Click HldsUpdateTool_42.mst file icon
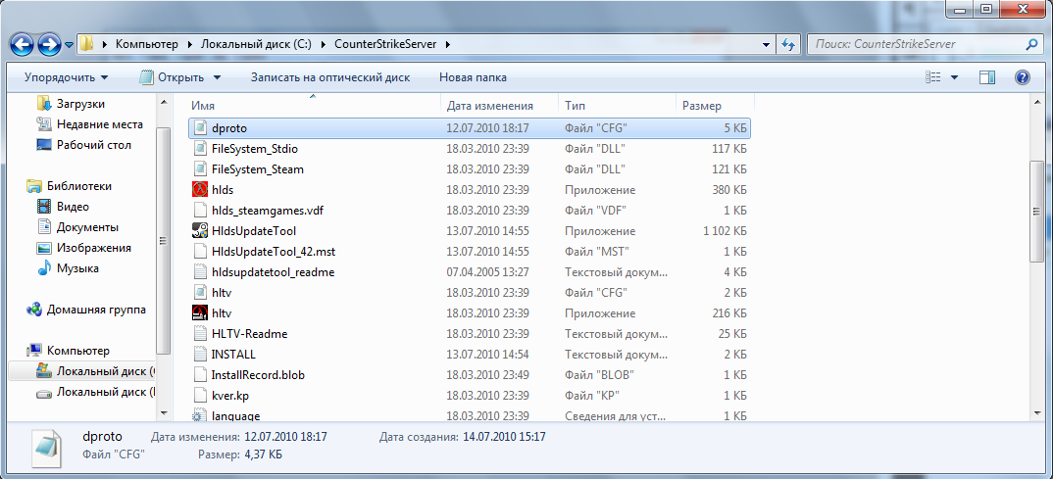Screen dimensions: 1053x479 (199, 252)
